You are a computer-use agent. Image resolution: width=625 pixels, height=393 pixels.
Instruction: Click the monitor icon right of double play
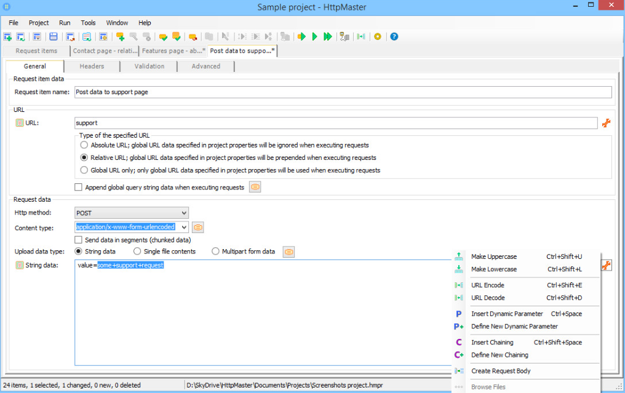pos(344,37)
